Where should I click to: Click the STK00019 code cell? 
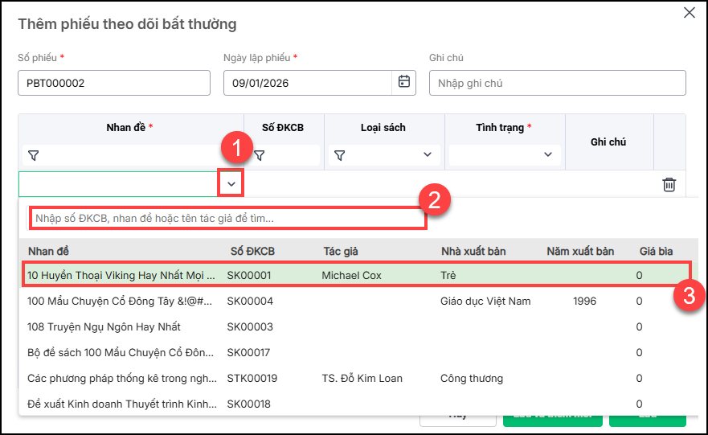(x=252, y=378)
